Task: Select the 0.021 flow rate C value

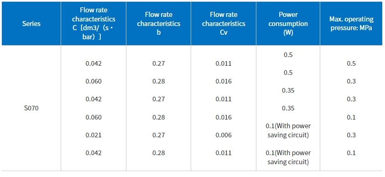Action: pos(94,135)
